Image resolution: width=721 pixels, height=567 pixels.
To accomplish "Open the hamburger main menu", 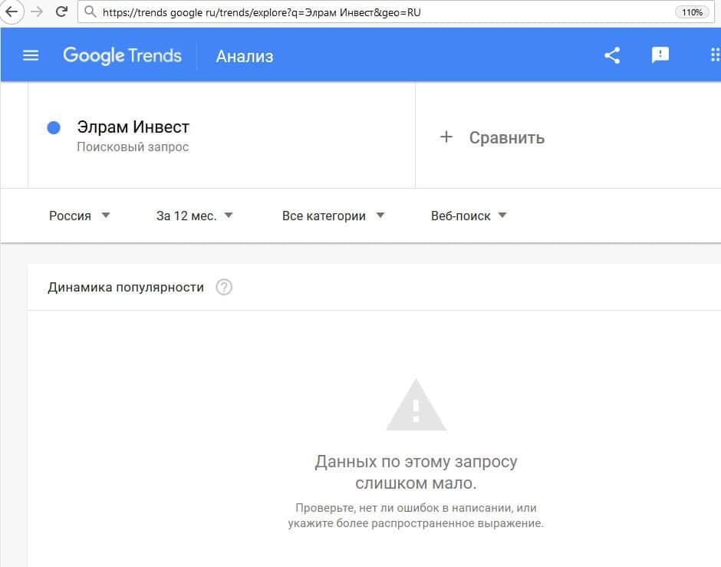I will click(x=31, y=55).
